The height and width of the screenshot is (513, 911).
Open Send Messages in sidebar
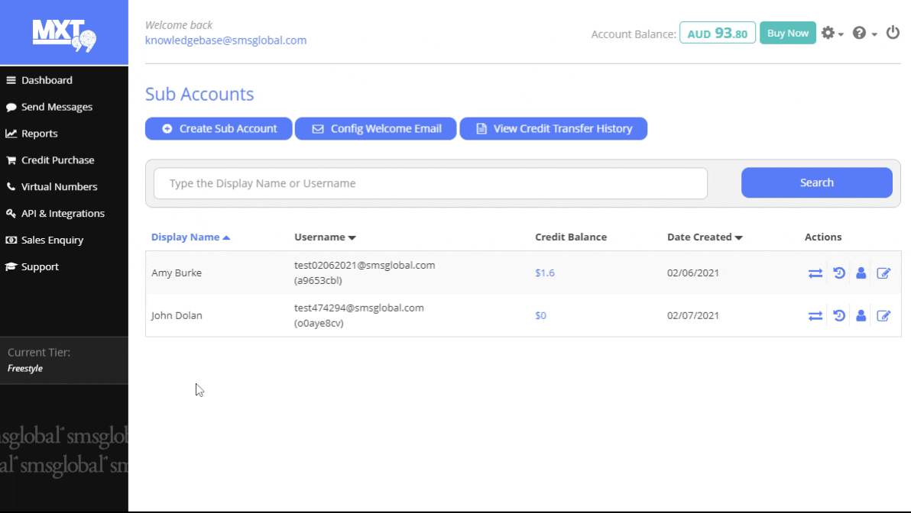[57, 107]
